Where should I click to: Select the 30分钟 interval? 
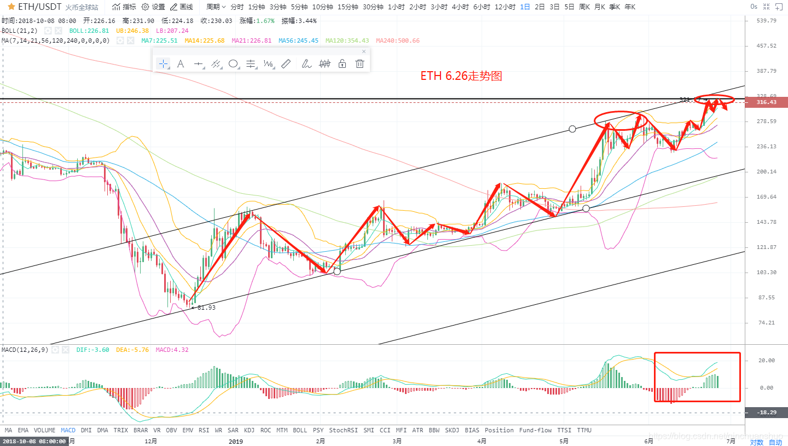[373, 7]
